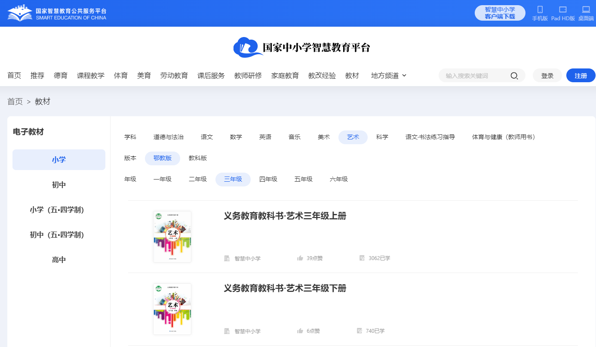Click the thumbs-up icon on 艺术三年级下册
The image size is (596, 347).
point(300,331)
